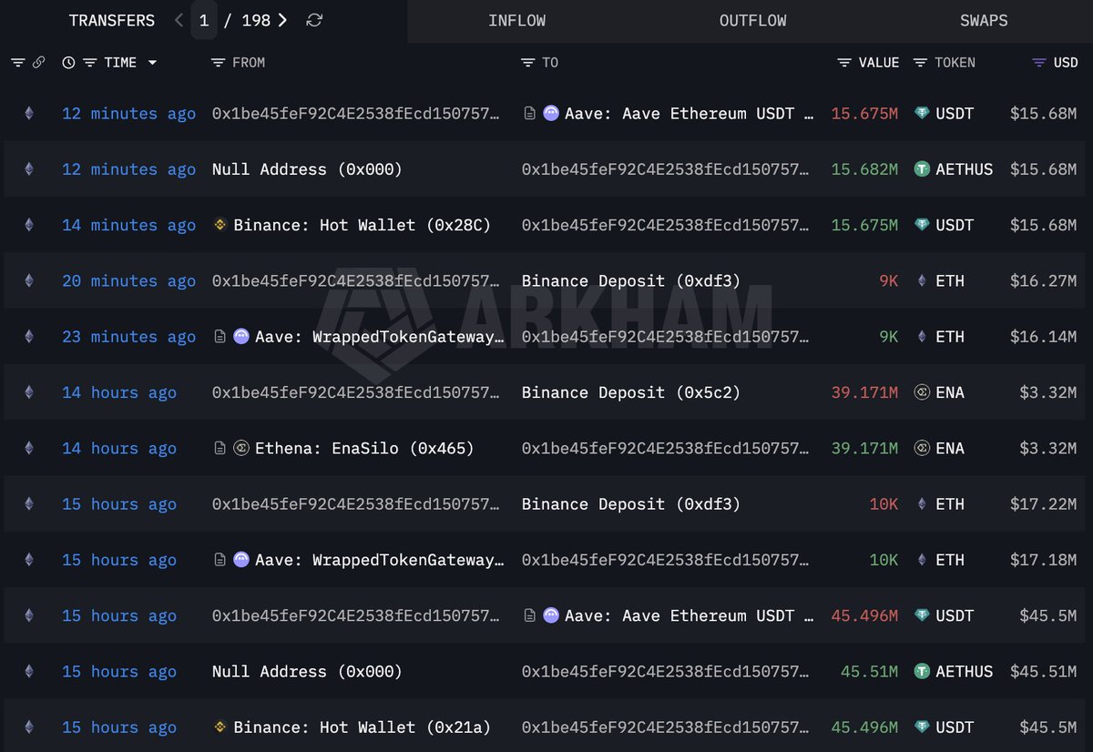Open the TOKEN column filter
The width and height of the screenshot is (1093, 752).
click(x=920, y=63)
